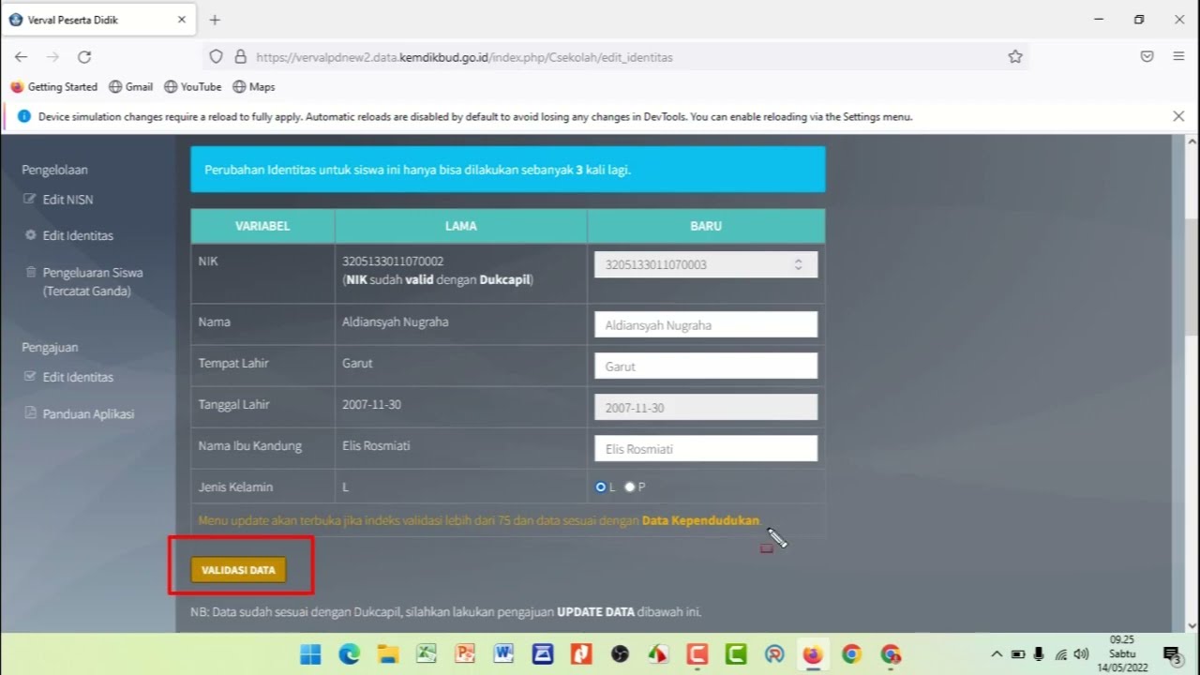This screenshot has height=675, width=1200.
Task: Open the green Camtasia taskbar icon
Action: (736, 653)
